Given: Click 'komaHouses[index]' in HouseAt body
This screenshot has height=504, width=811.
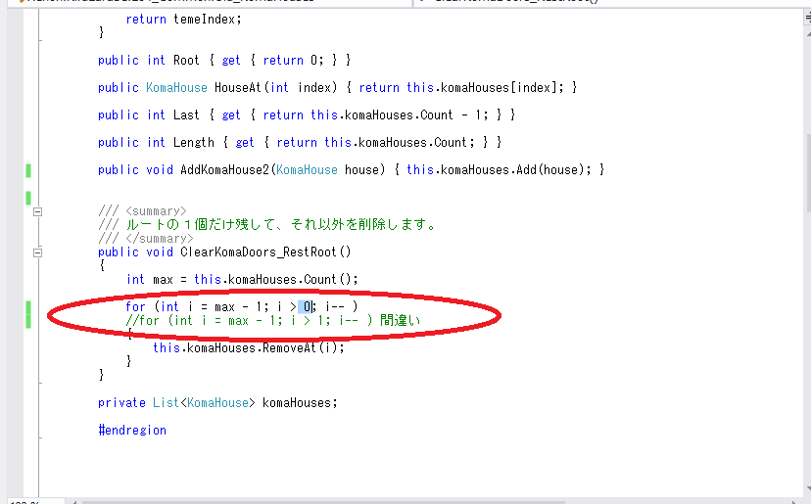Looking at the screenshot, I should pos(500,88).
